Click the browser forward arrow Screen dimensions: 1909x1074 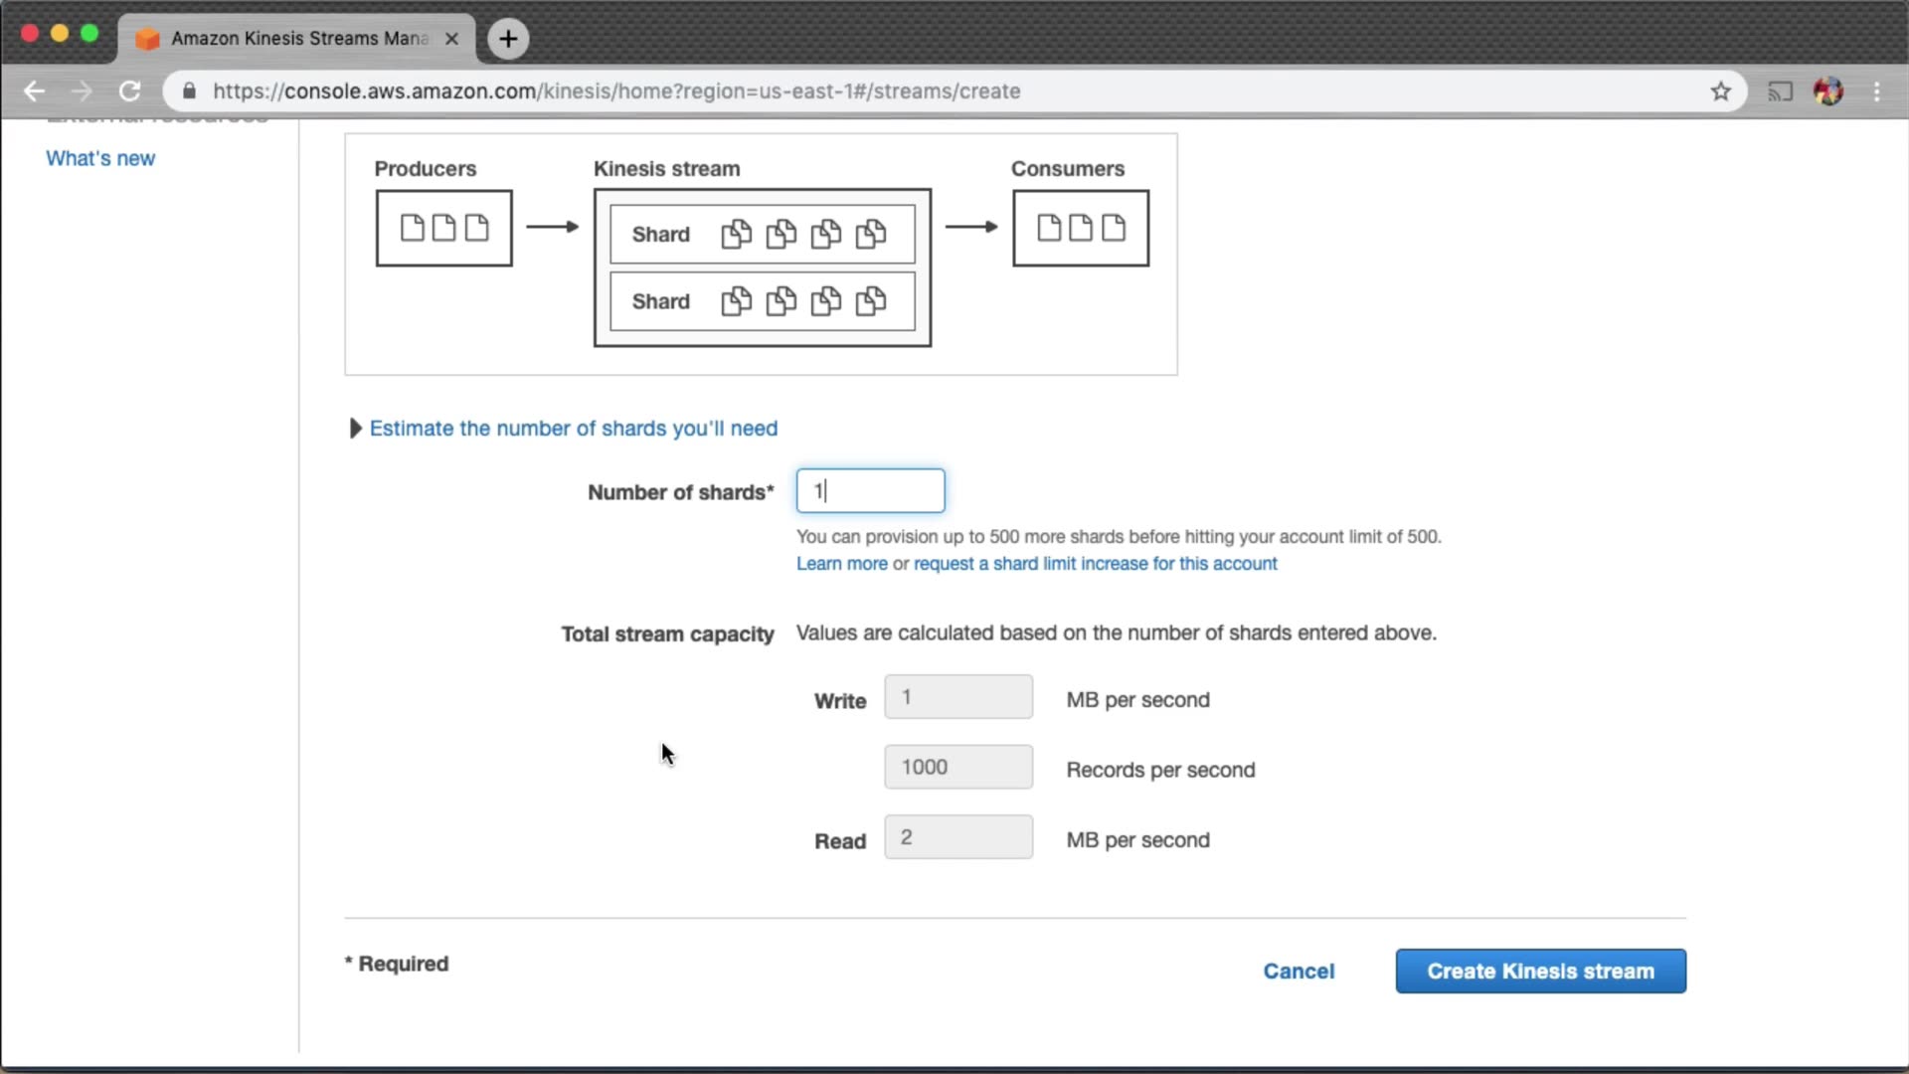click(82, 91)
